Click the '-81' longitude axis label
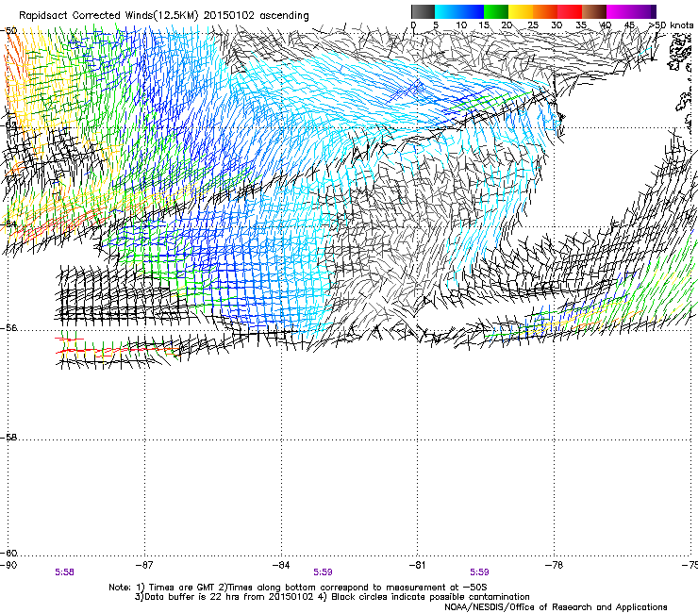This screenshot has width=698, height=613. click(x=418, y=565)
